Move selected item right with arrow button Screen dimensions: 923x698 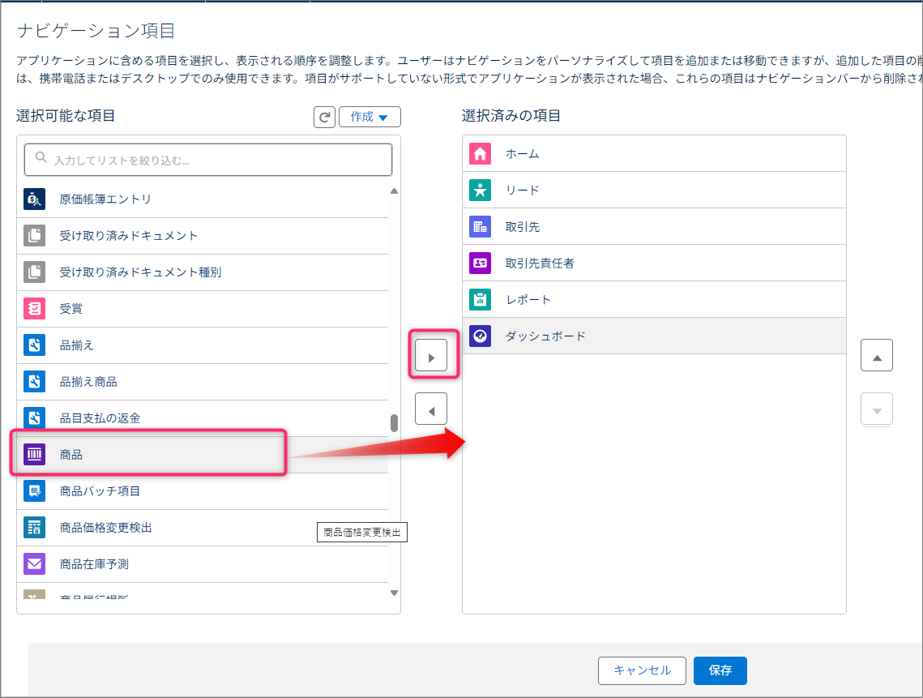pyautogui.click(x=431, y=356)
